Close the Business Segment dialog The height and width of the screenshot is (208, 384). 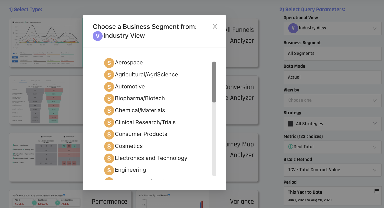pyautogui.click(x=215, y=27)
